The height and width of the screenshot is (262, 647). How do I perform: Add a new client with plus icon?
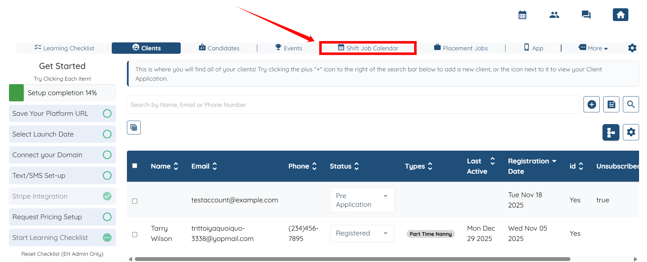pyautogui.click(x=591, y=104)
